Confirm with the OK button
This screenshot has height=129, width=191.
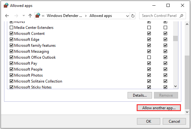click(x=149, y=121)
